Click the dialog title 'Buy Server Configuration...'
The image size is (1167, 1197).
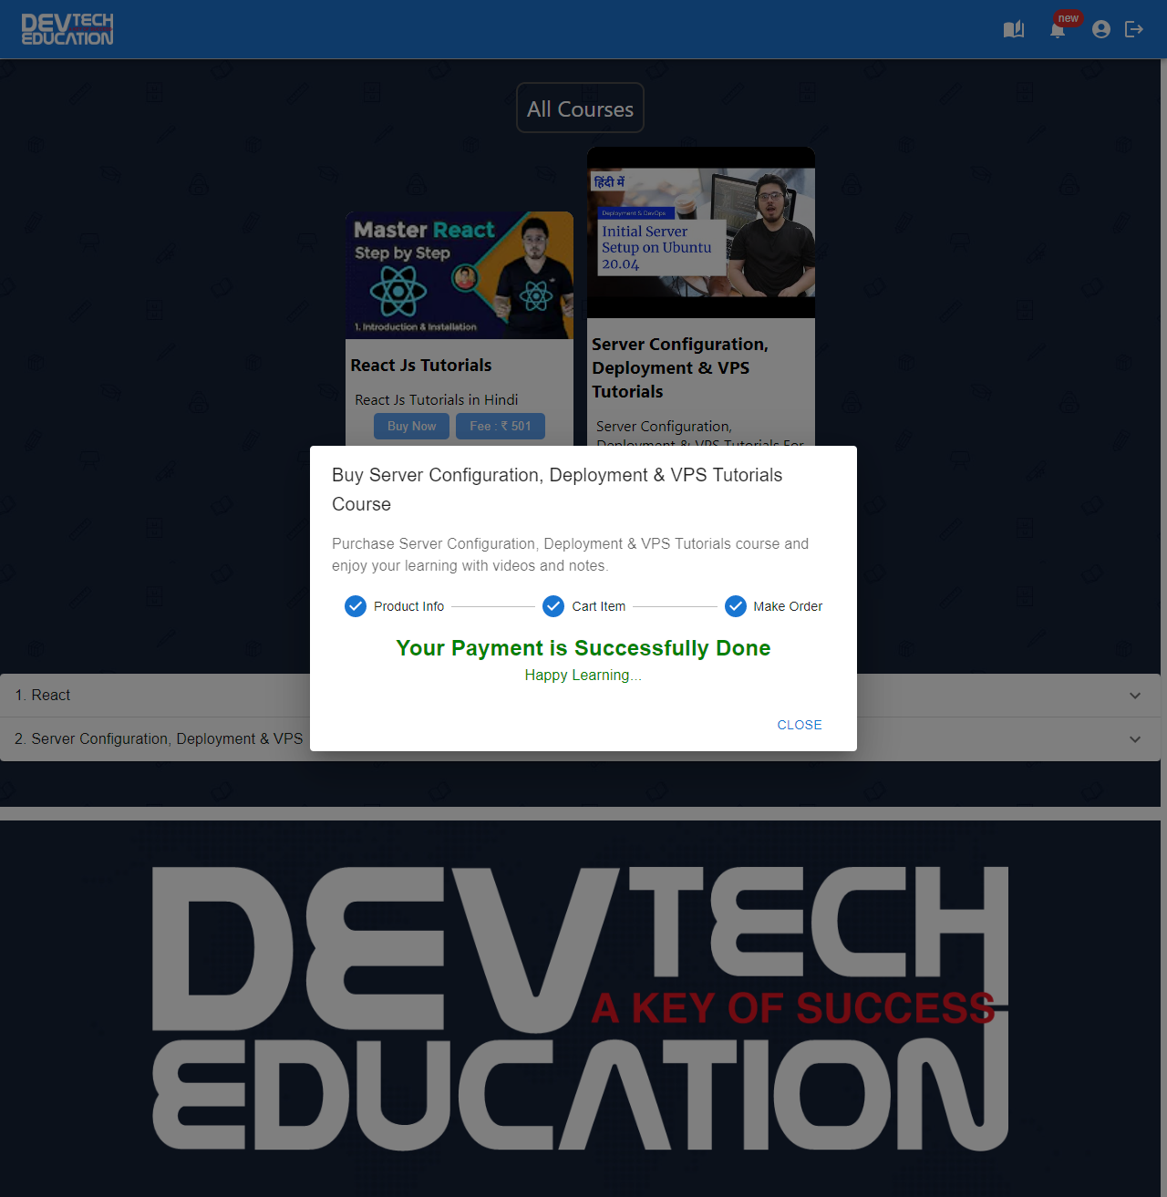point(557,490)
